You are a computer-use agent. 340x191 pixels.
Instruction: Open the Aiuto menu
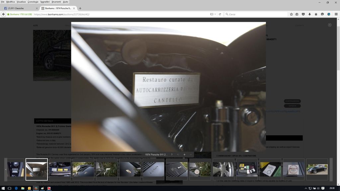pos(65,2)
